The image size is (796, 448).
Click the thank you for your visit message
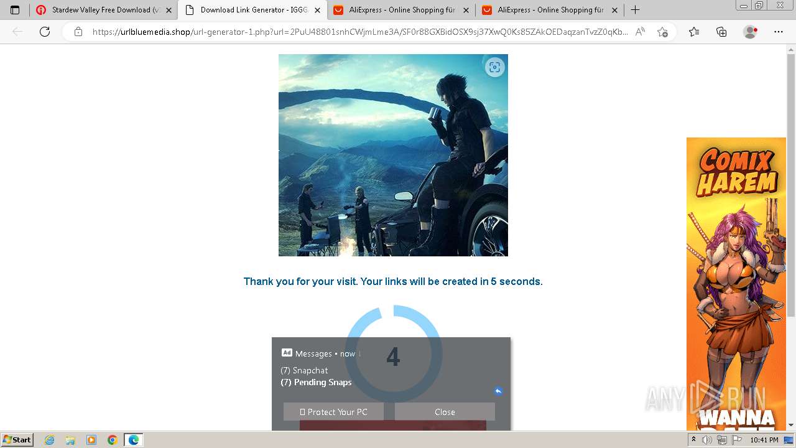[393, 281]
